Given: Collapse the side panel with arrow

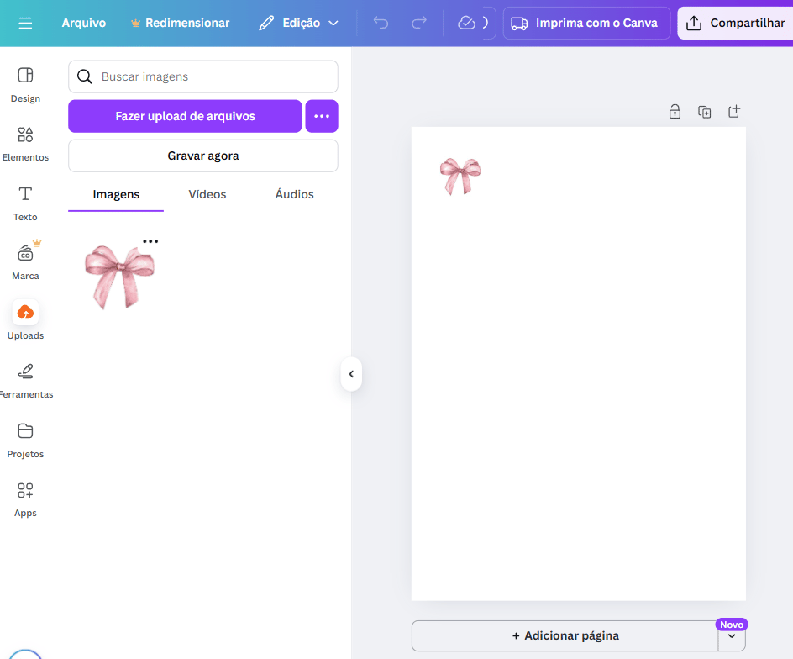Looking at the screenshot, I should (x=351, y=374).
